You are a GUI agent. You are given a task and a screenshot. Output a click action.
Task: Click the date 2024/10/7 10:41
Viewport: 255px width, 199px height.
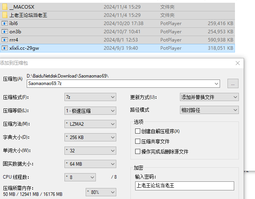coord(122,32)
